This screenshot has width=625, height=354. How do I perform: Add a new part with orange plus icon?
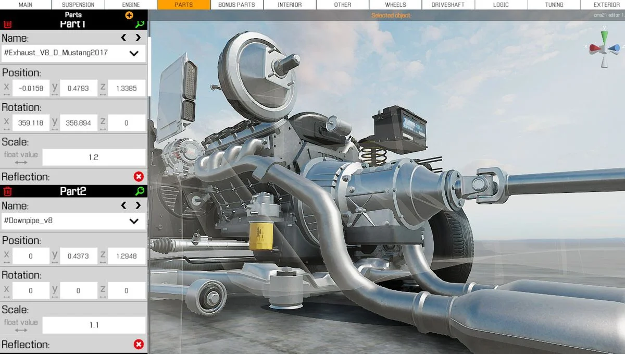[x=129, y=16]
